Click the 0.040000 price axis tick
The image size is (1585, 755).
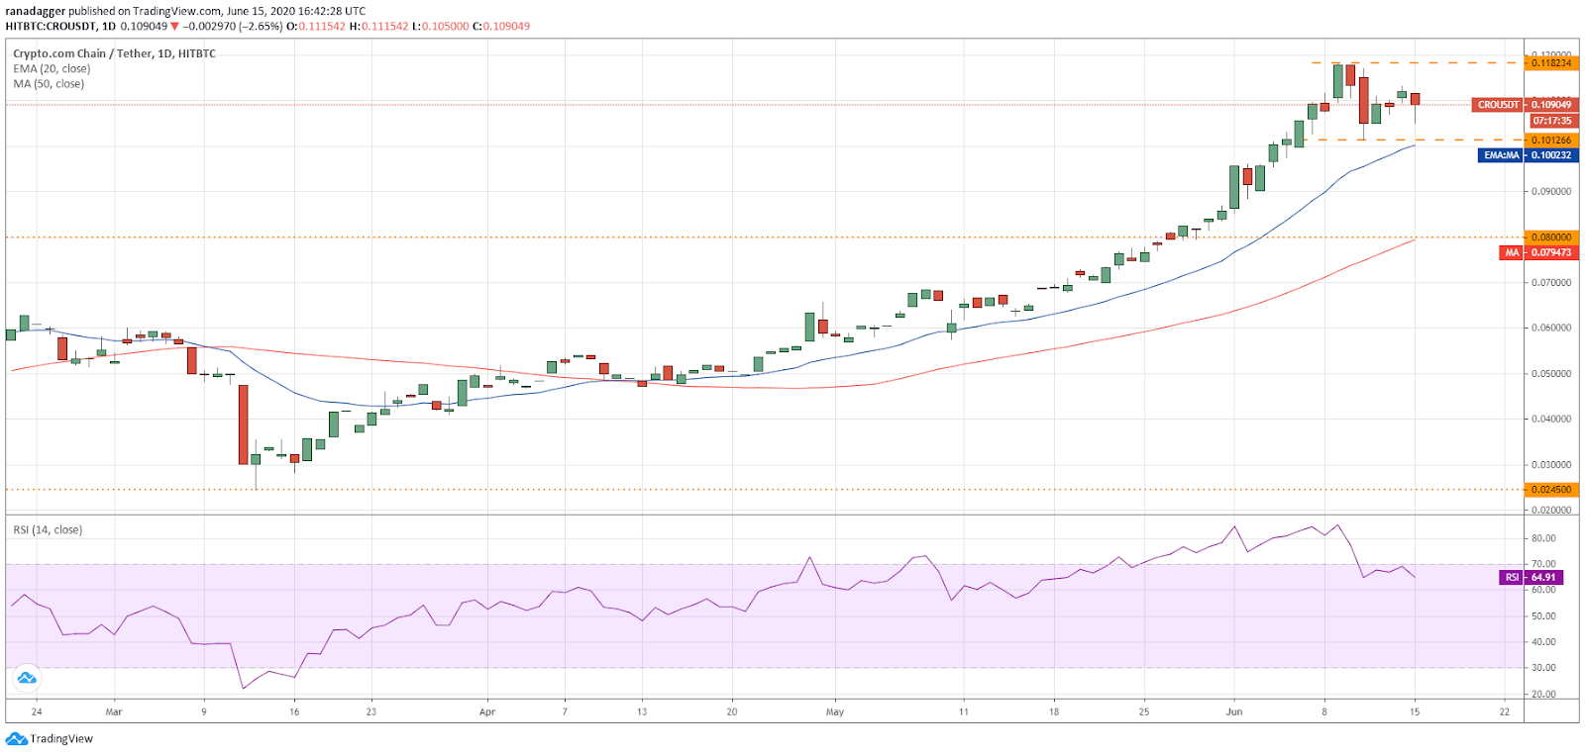tap(1551, 419)
